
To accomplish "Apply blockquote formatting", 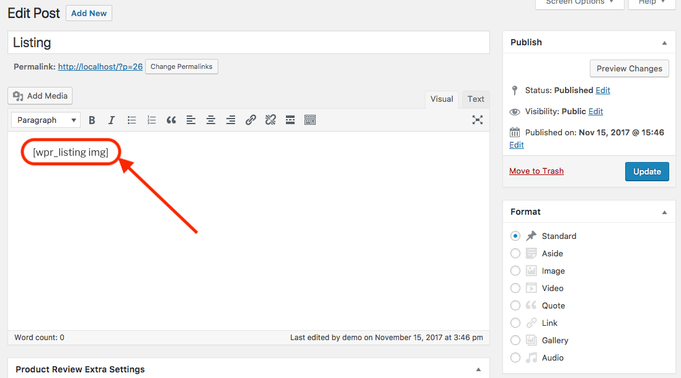I will 171,120.
